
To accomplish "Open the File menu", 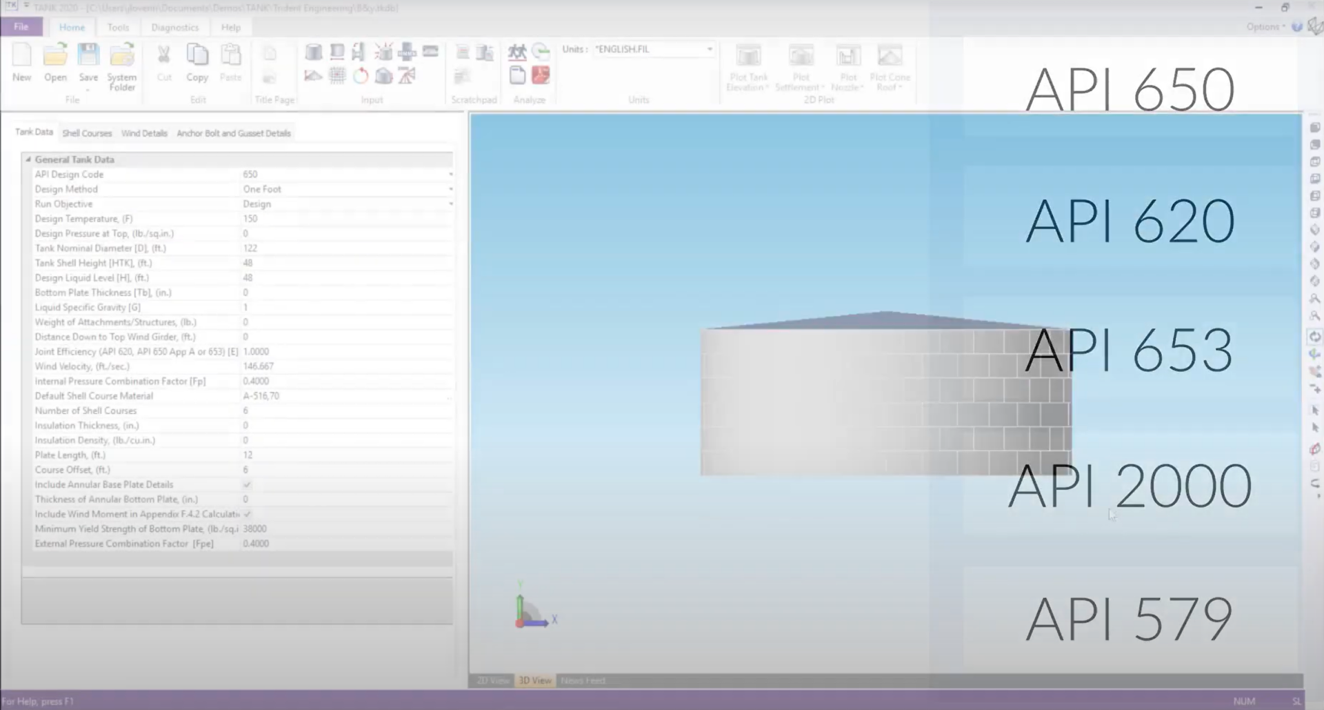I will pyautogui.click(x=21, y=27).
